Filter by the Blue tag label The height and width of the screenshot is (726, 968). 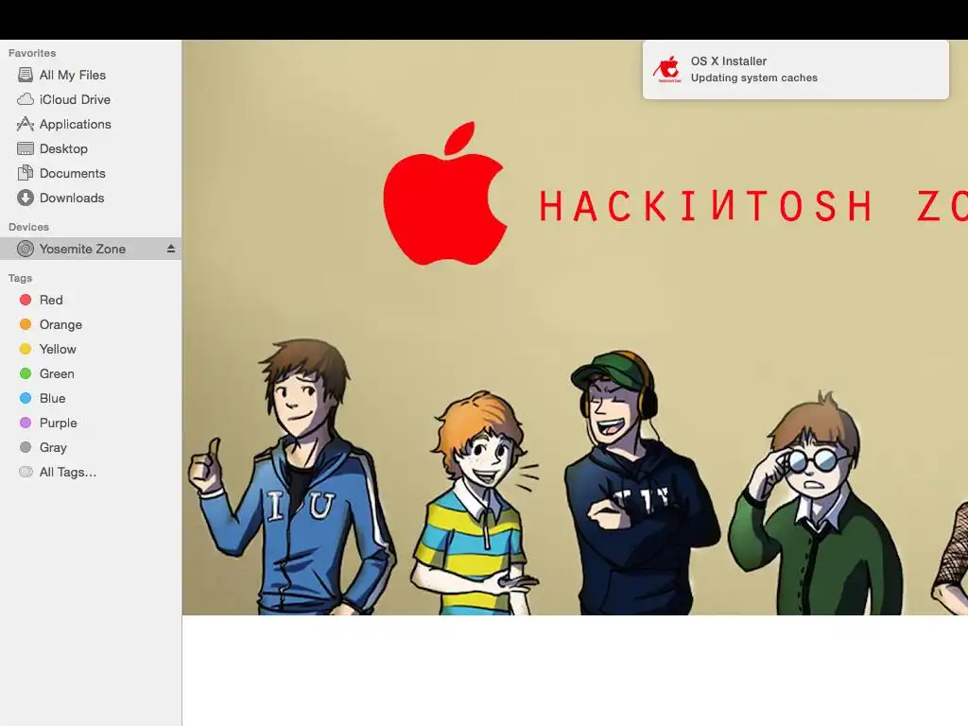(53, 398)
